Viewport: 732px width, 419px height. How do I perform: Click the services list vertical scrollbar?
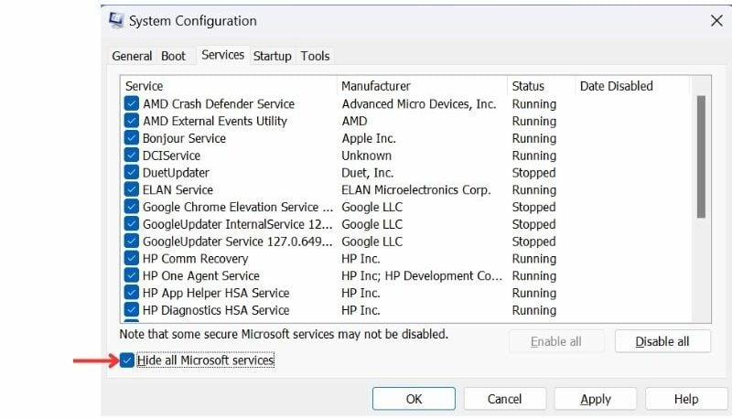(701, 156)
